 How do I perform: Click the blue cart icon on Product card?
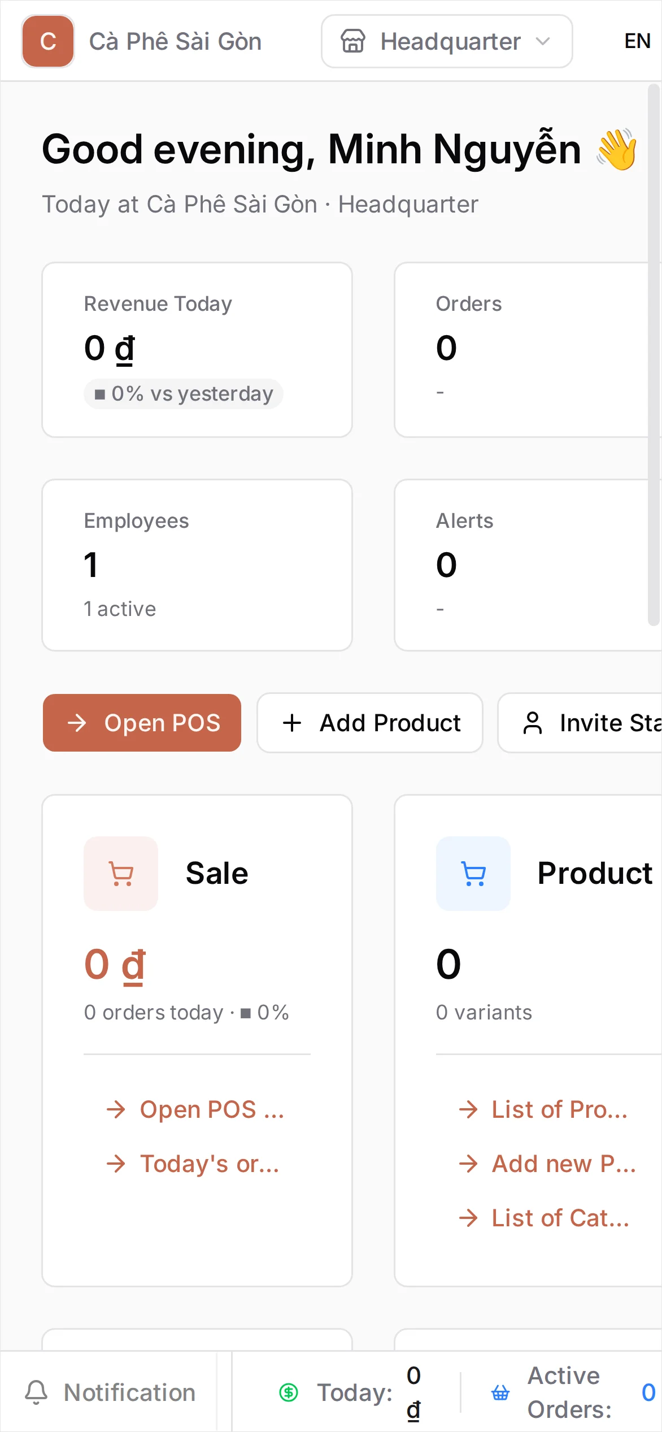tap(473, 874)
